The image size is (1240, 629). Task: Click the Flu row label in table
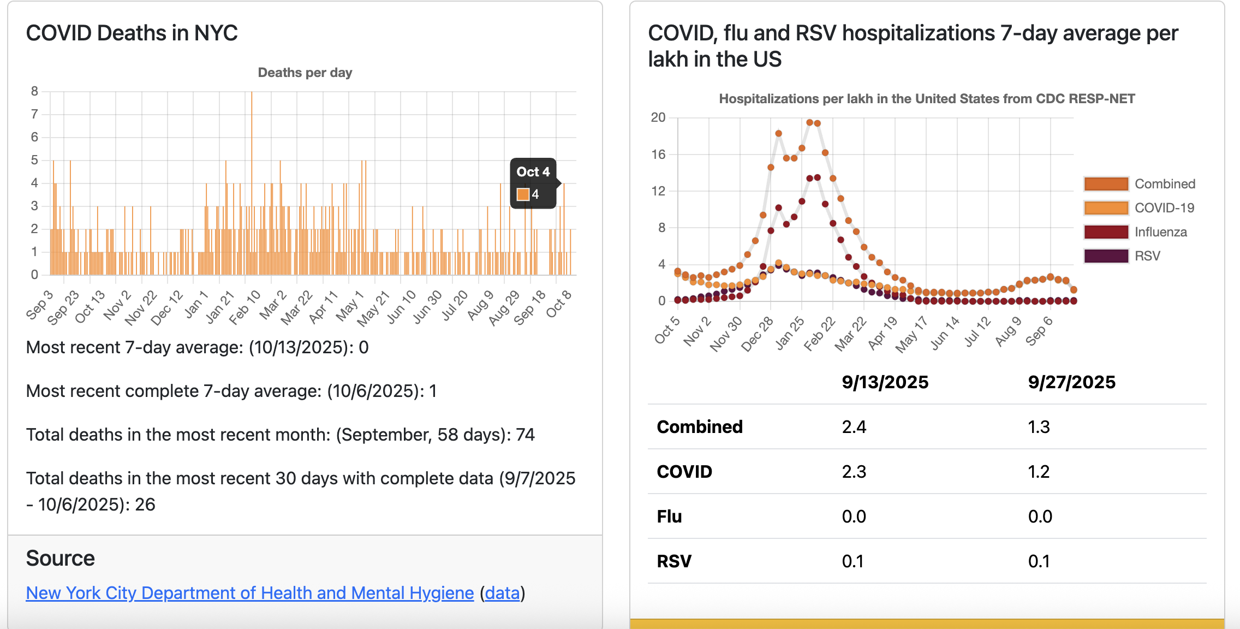tap(669, 517)
